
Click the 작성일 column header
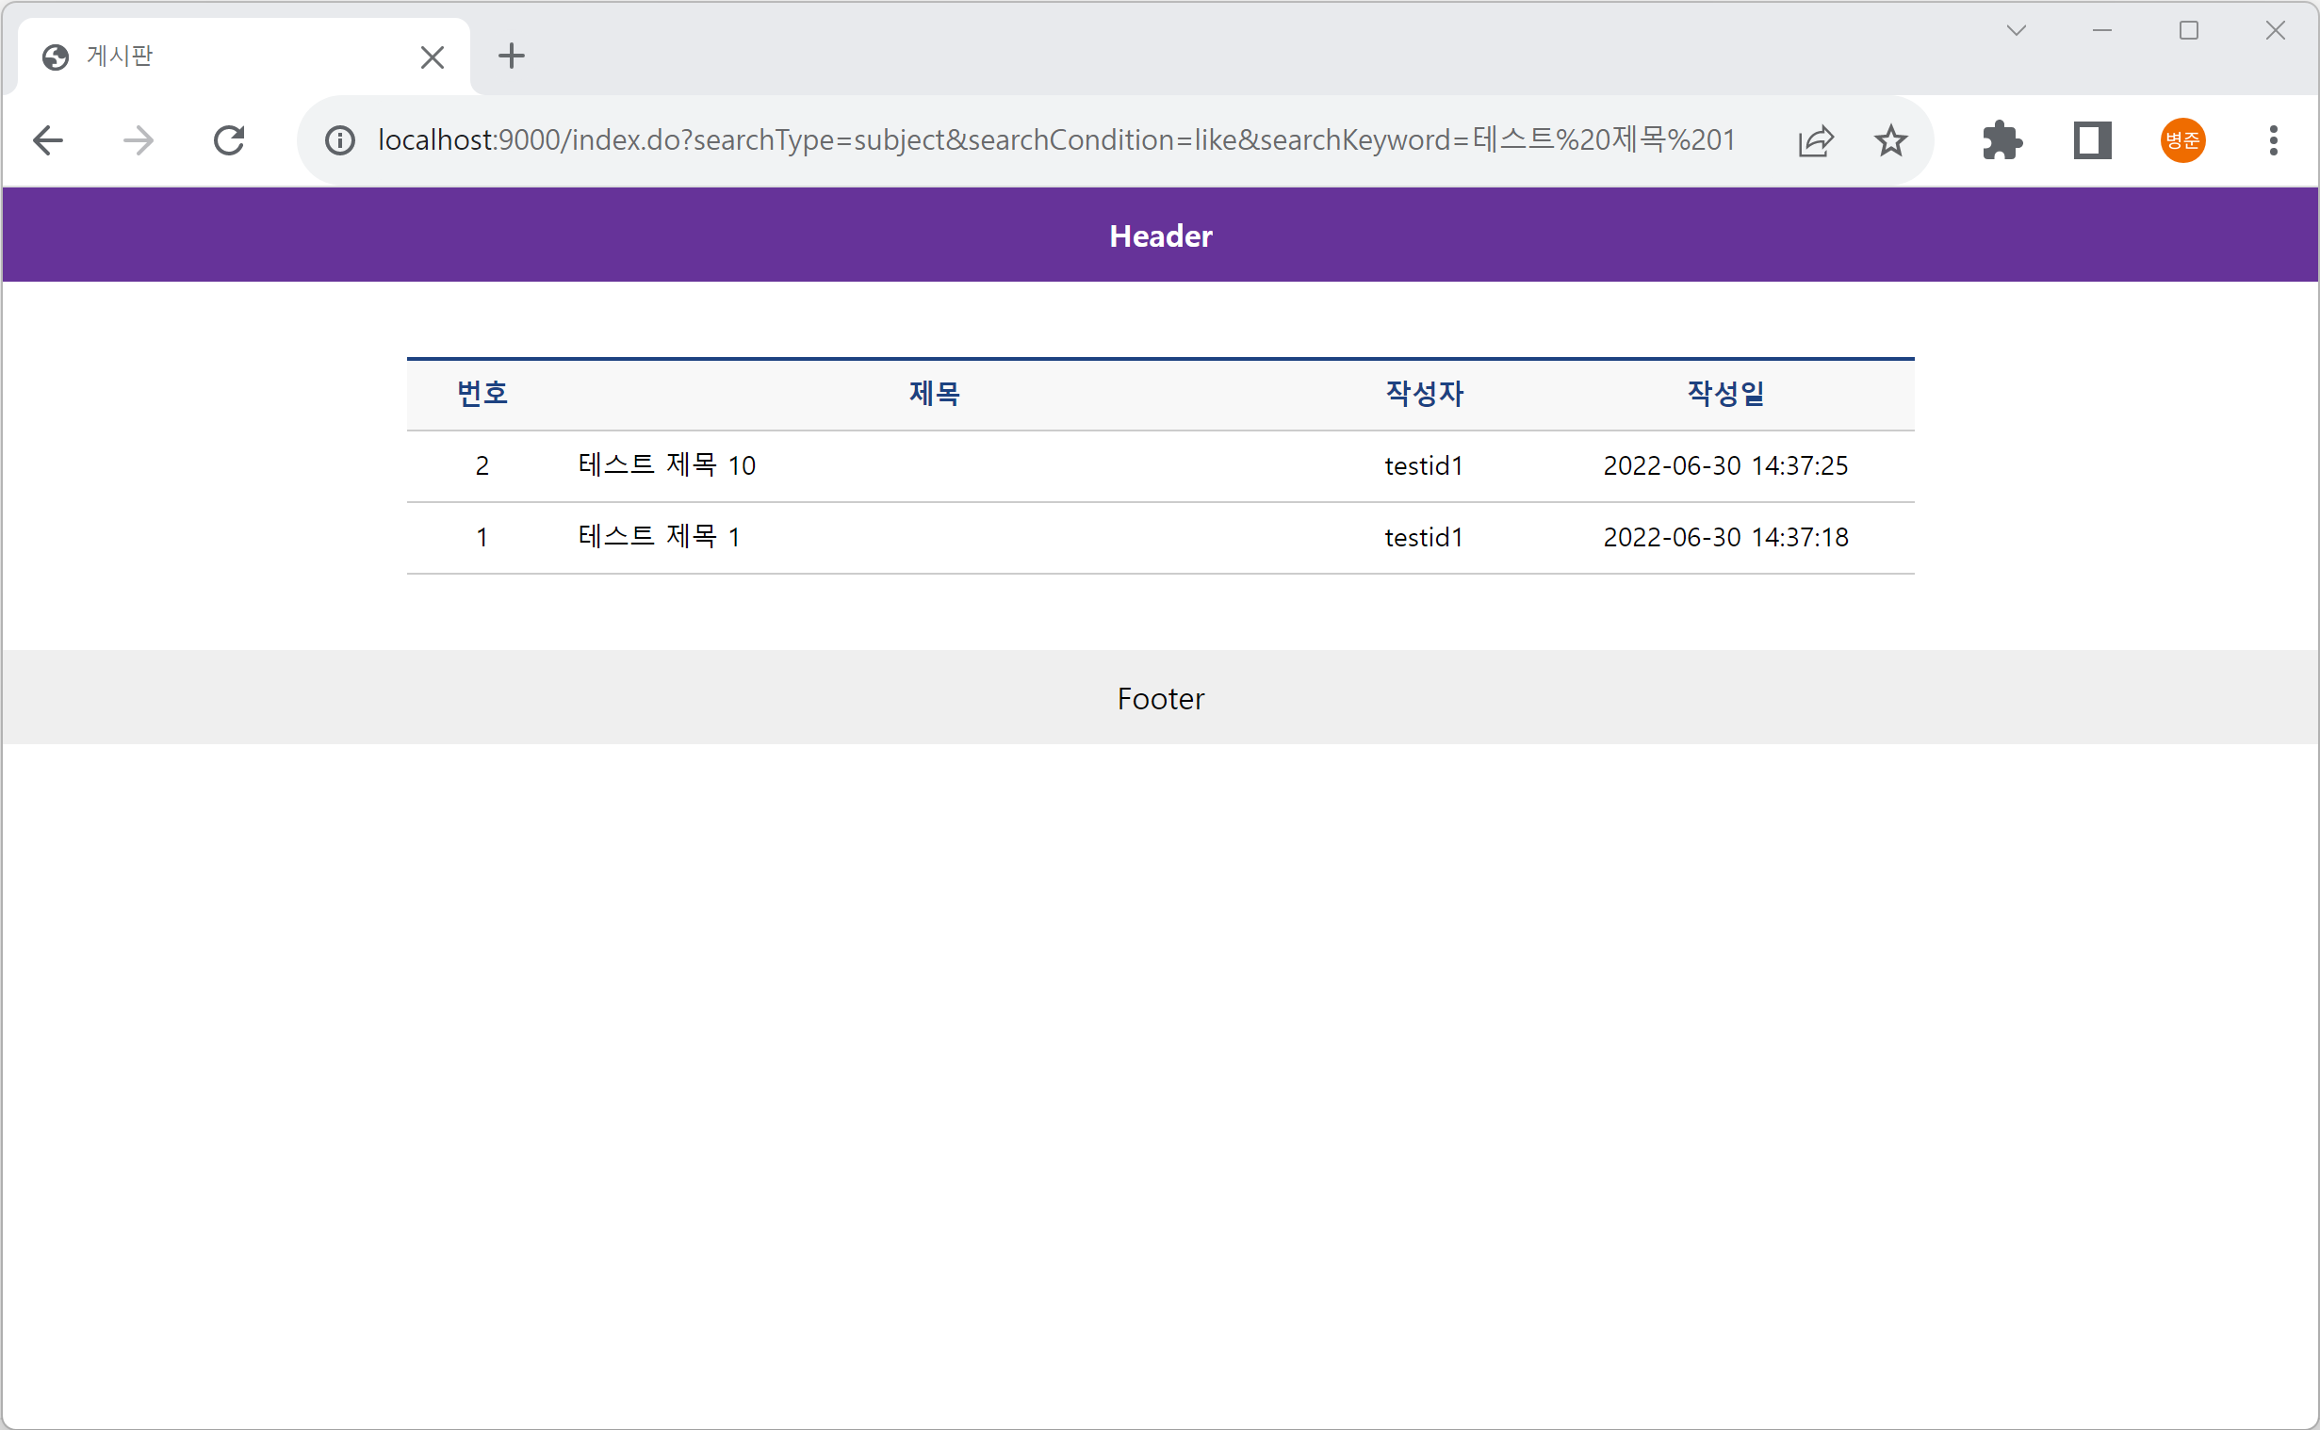coord(1725,394)
